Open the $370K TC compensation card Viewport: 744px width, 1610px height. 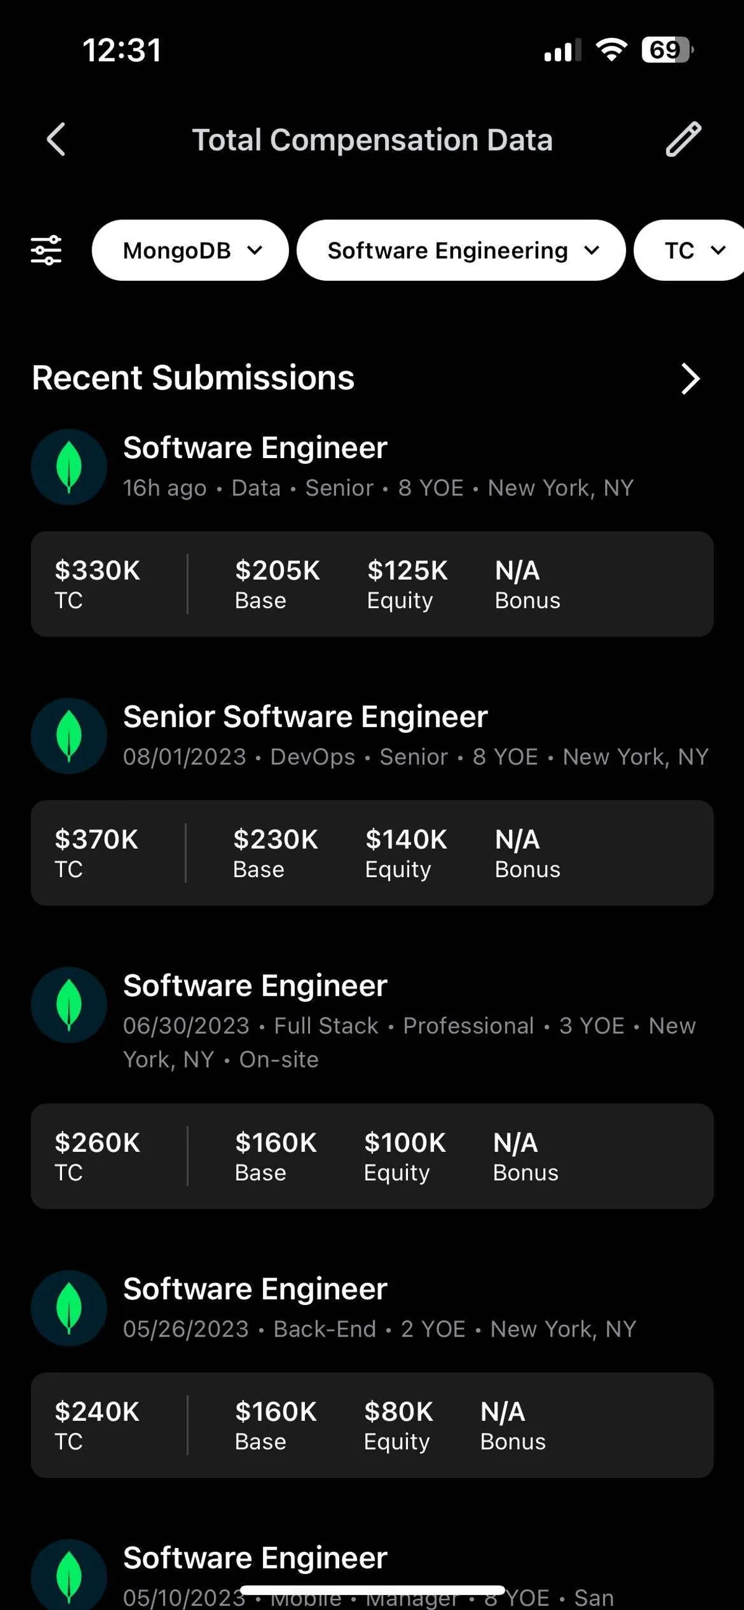pos(372,852)
